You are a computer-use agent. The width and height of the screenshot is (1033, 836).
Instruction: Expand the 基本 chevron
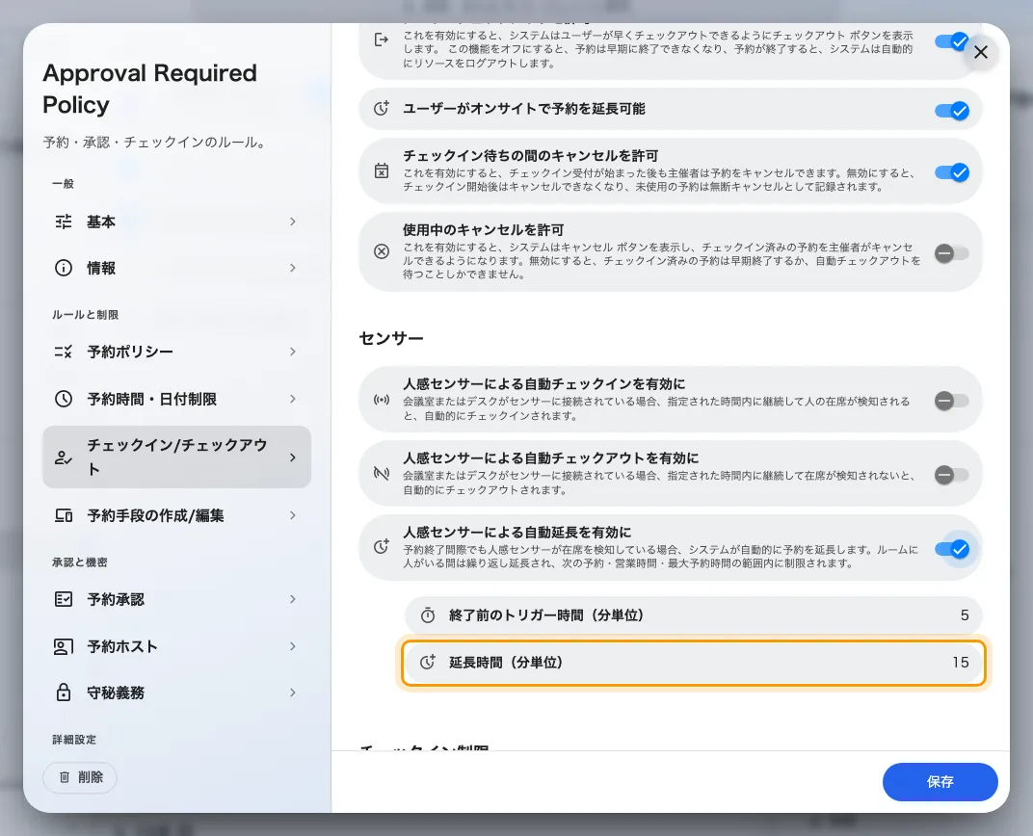(x=293, y=222)
